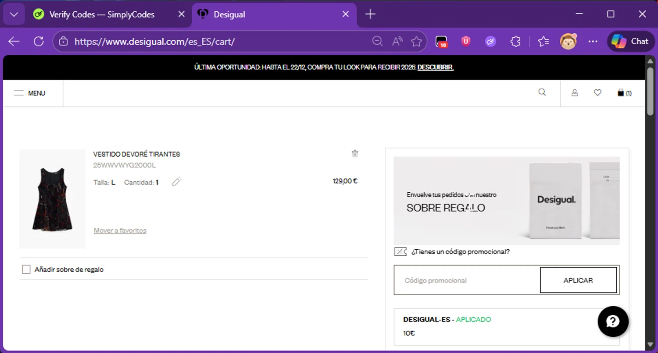Activate the Read Aloud icon
658x353 pixels.
397,41
